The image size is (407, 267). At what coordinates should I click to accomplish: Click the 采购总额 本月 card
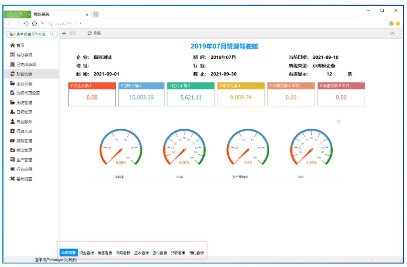[x=291, y=94]
